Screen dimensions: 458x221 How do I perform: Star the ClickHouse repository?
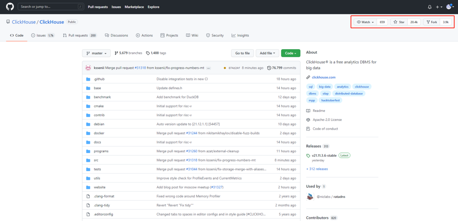(399, 22)
